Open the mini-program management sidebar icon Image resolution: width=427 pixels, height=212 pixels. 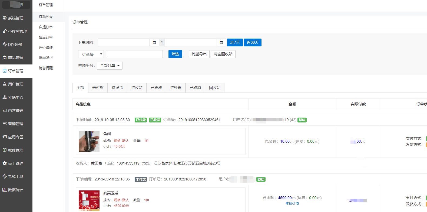click(x=5, y=31)
